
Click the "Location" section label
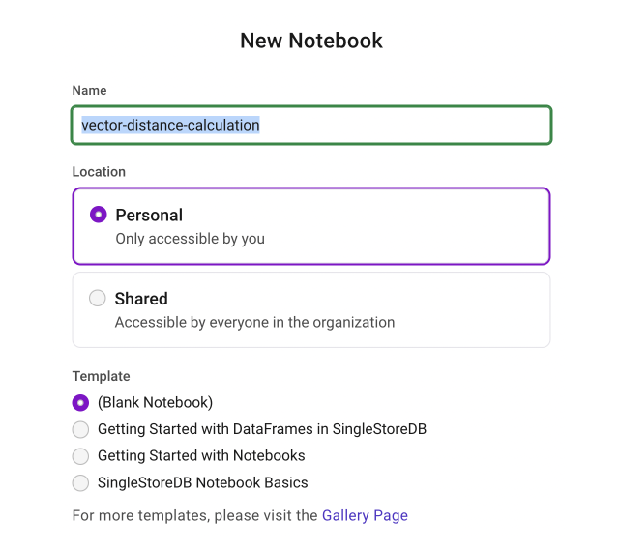[99, 171]
